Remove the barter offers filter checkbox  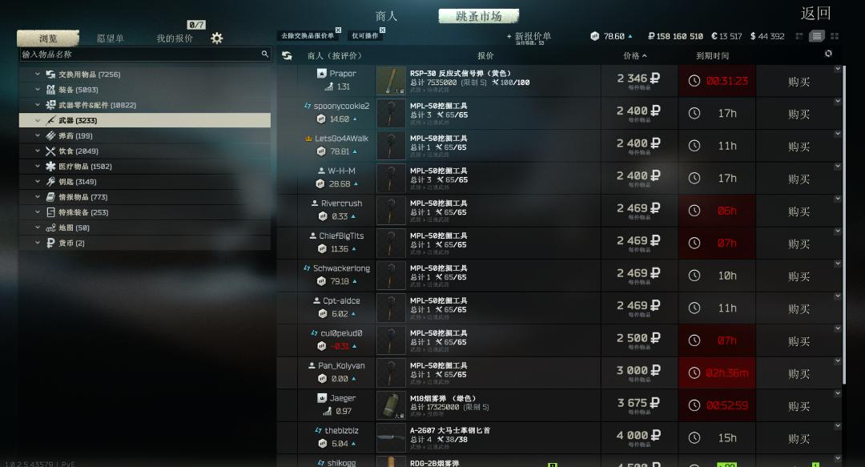pos(338,30)
